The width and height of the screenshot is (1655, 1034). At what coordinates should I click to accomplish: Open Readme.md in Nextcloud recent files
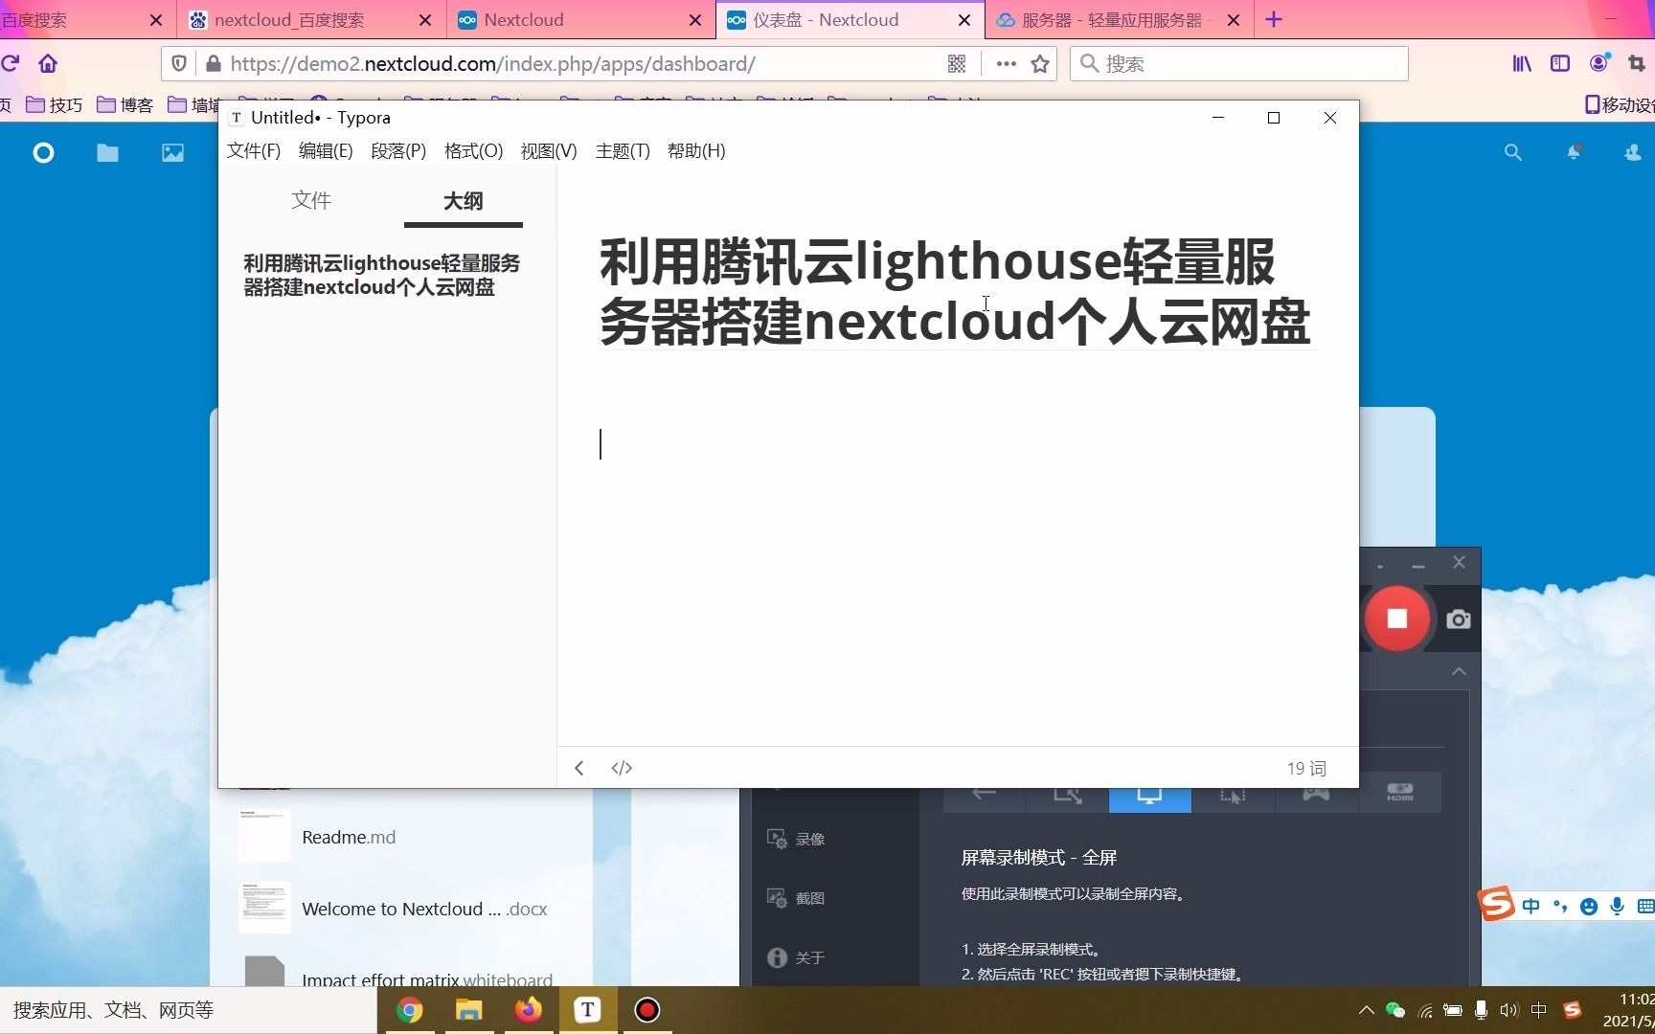(349, 837)
